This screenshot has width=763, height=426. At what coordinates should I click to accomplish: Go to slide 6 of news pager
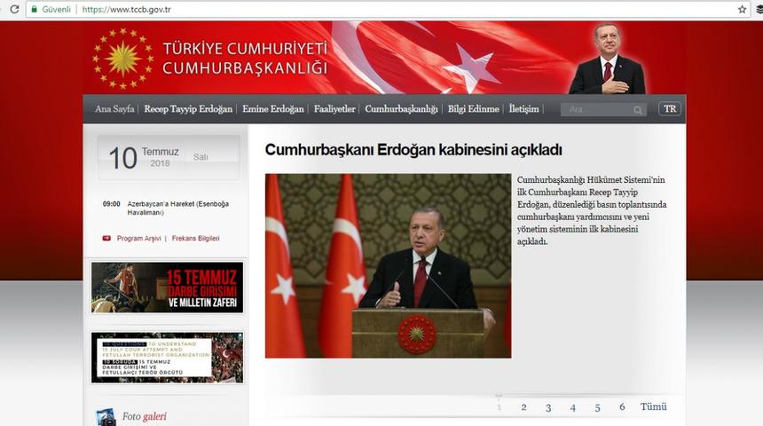click(622, 406)
